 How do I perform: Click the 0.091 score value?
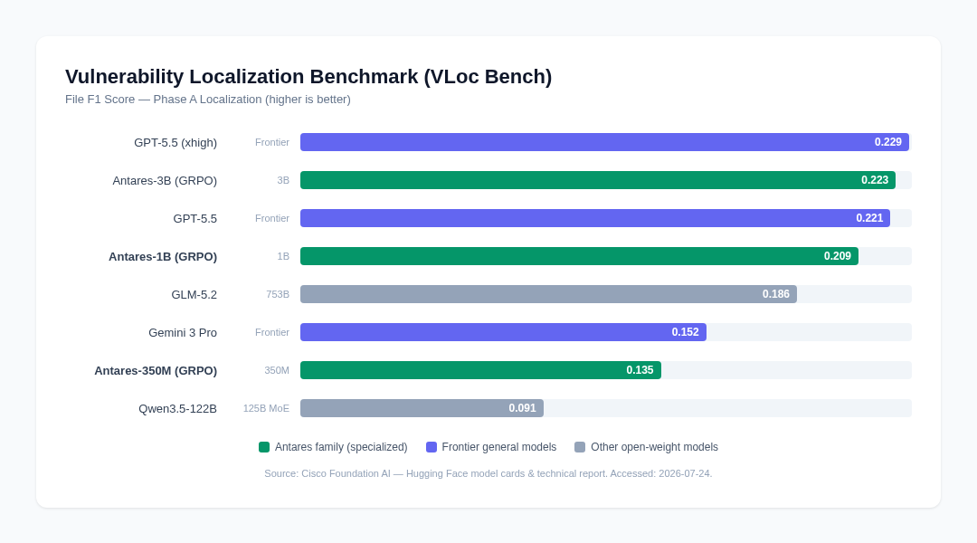point(522,408)
